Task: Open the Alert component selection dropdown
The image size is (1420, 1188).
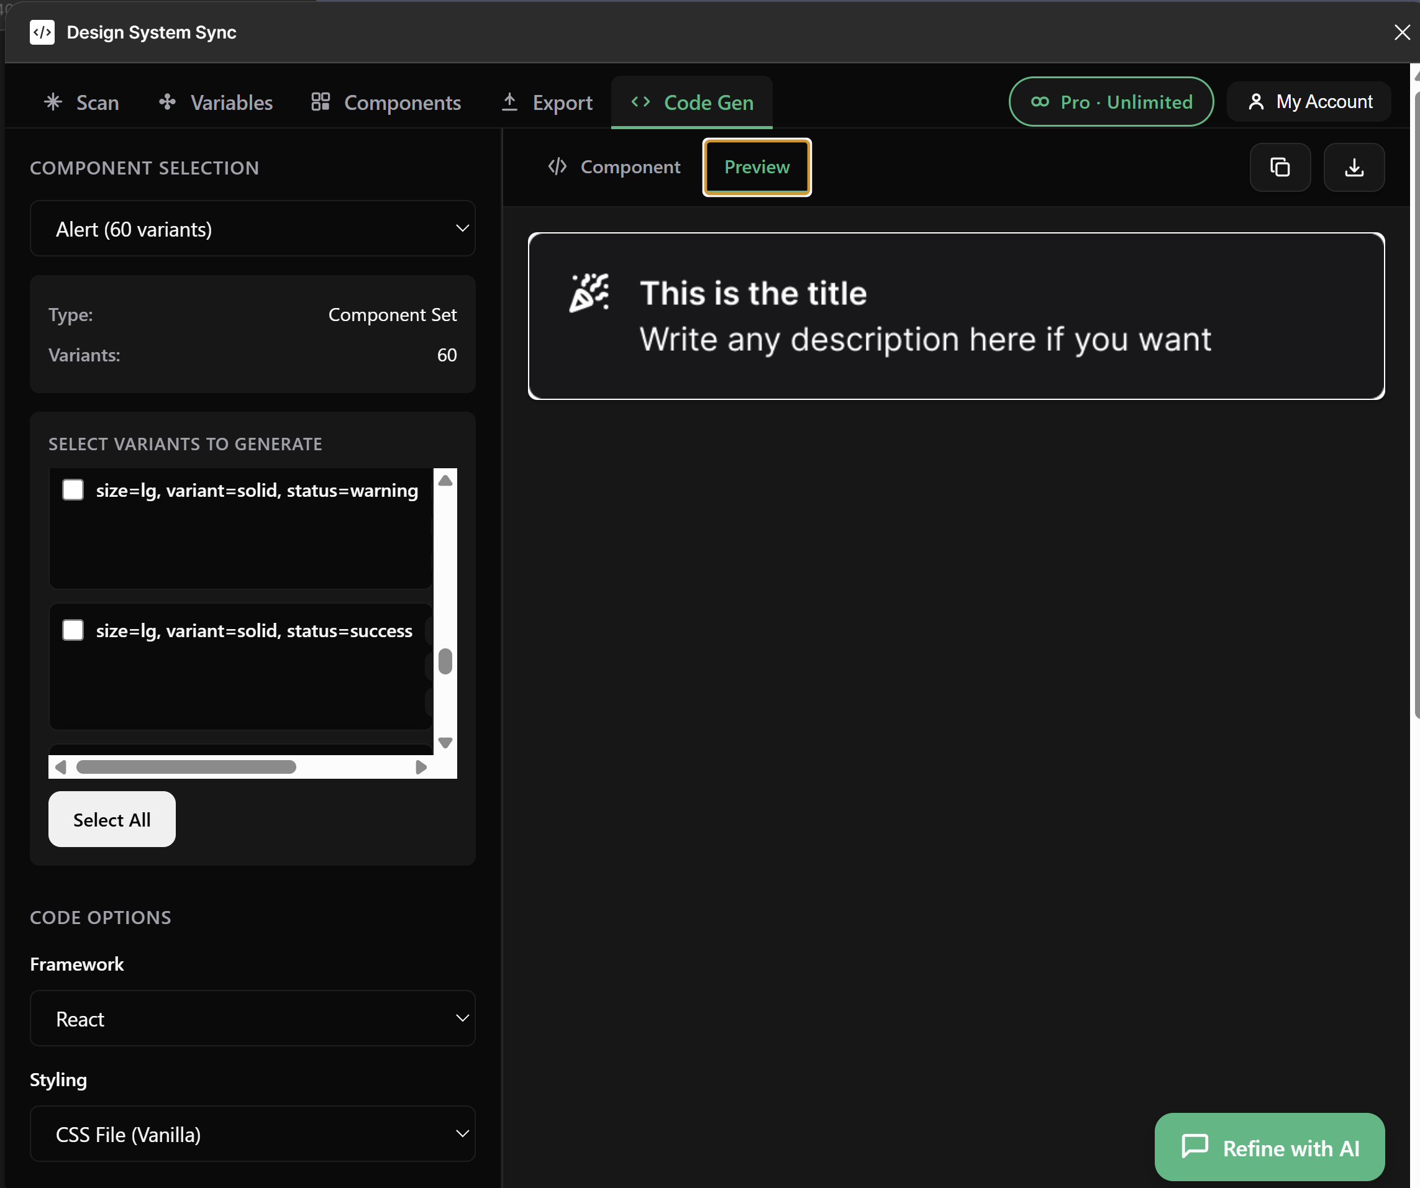Action: [x=252, y=229]
